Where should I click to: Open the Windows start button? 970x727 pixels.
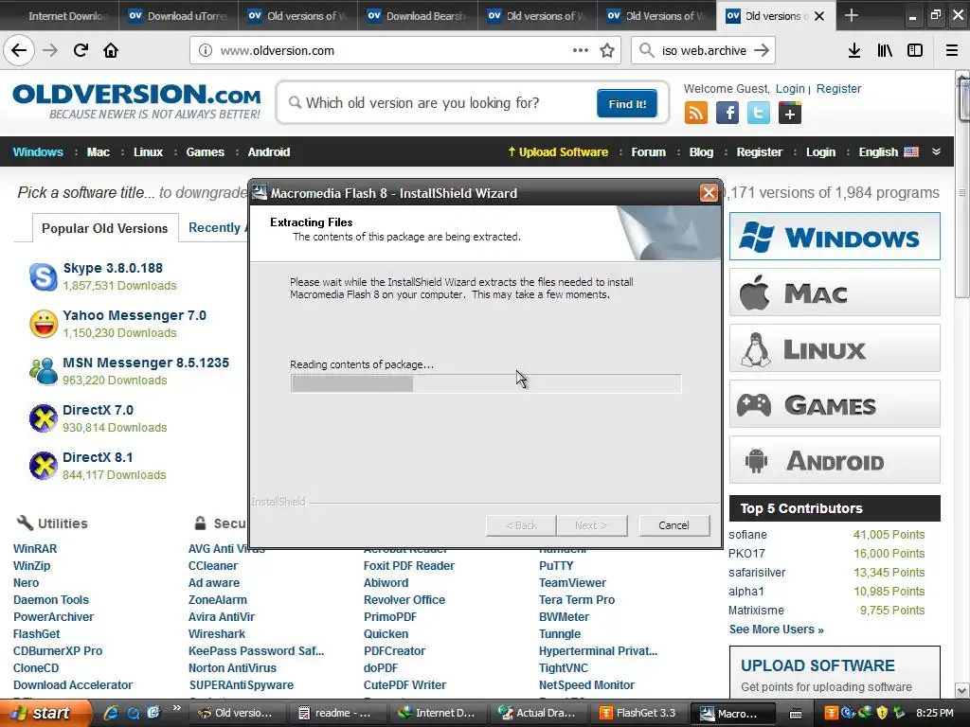pyautogui.click(x=45, y=713)
